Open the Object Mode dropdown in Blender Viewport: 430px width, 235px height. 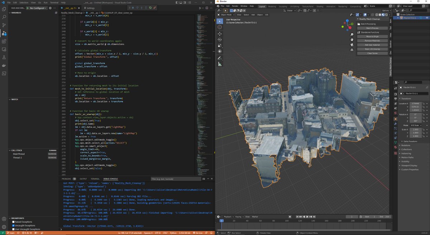click(x=226, y=15)
